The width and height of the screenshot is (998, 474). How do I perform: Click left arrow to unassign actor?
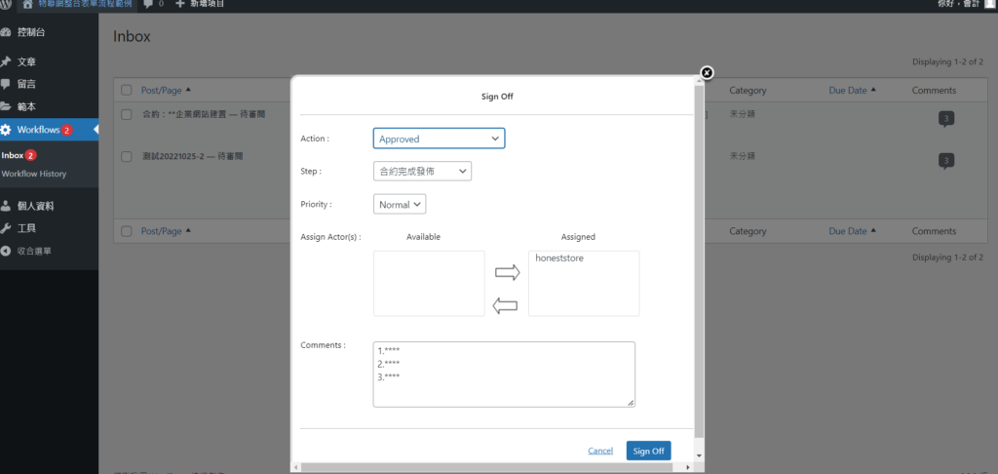(505, 306)
